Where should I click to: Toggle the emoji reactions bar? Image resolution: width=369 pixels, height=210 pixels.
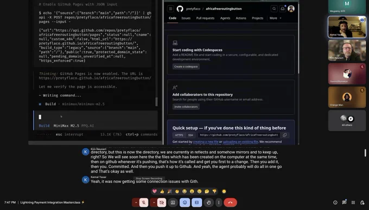(184, 202)
